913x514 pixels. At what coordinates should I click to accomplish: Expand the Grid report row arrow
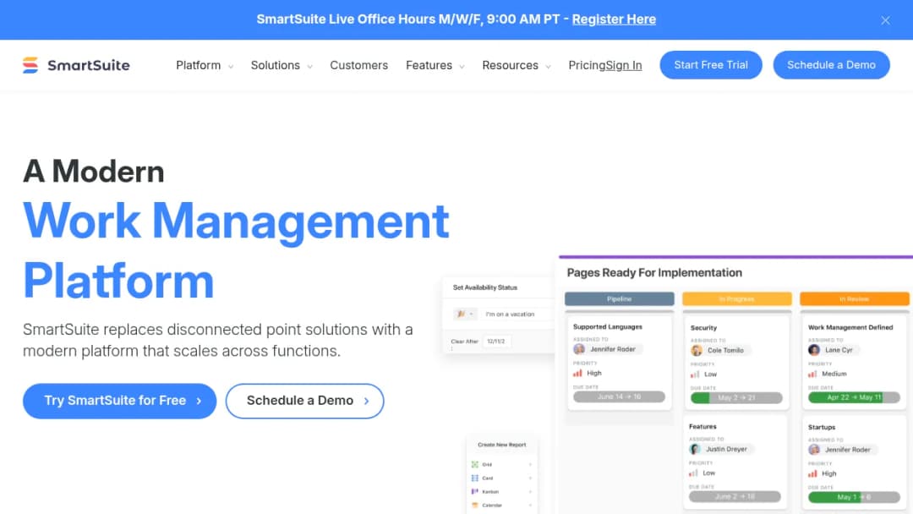(x=530, y=464)
